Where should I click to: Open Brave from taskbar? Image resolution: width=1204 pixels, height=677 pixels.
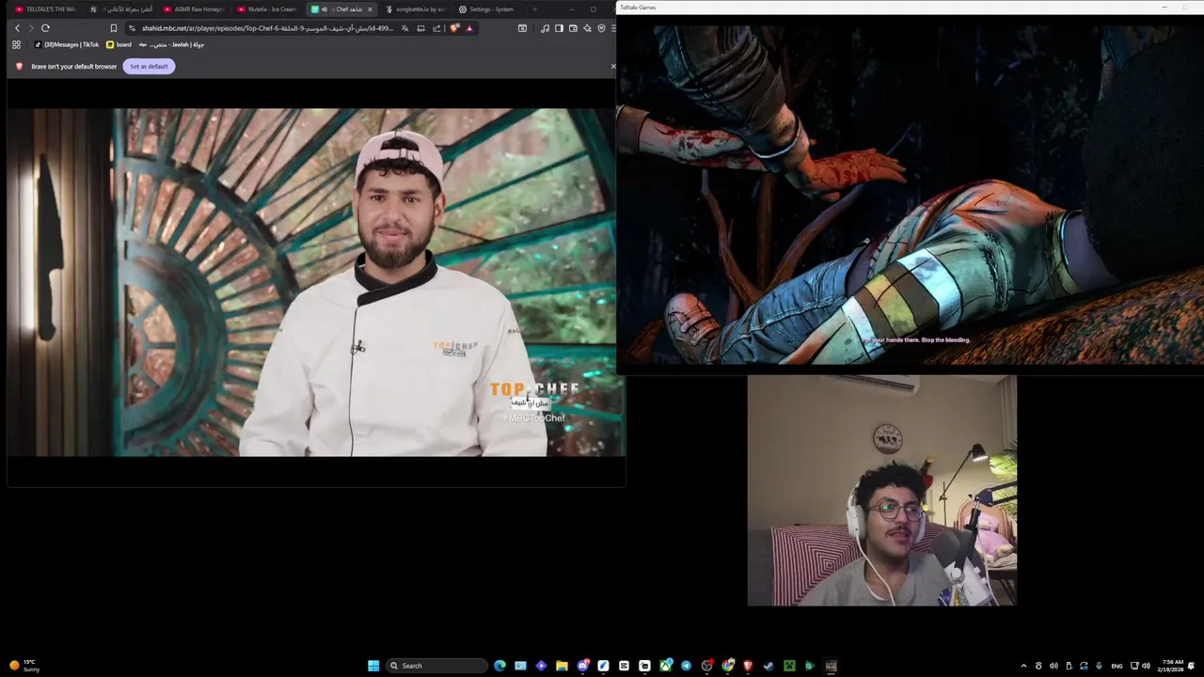[748, 666]
